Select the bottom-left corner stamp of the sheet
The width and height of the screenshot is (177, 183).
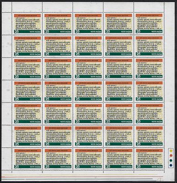(x=27, y=159)
